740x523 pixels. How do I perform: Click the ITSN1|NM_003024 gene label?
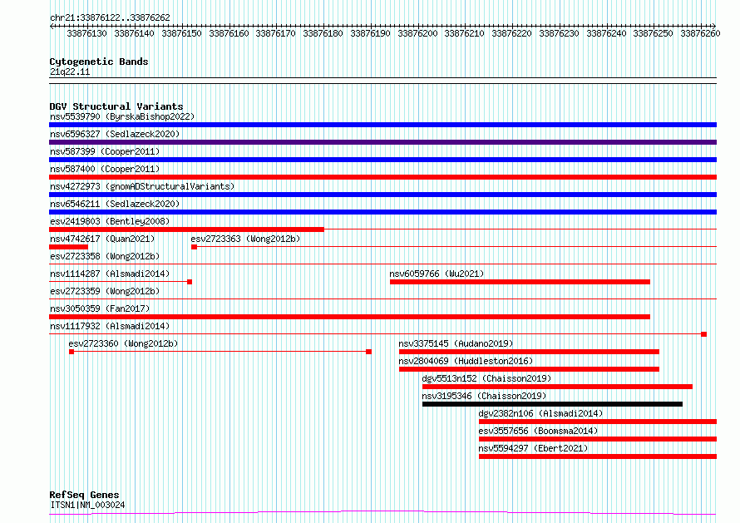tap(87, 505)
